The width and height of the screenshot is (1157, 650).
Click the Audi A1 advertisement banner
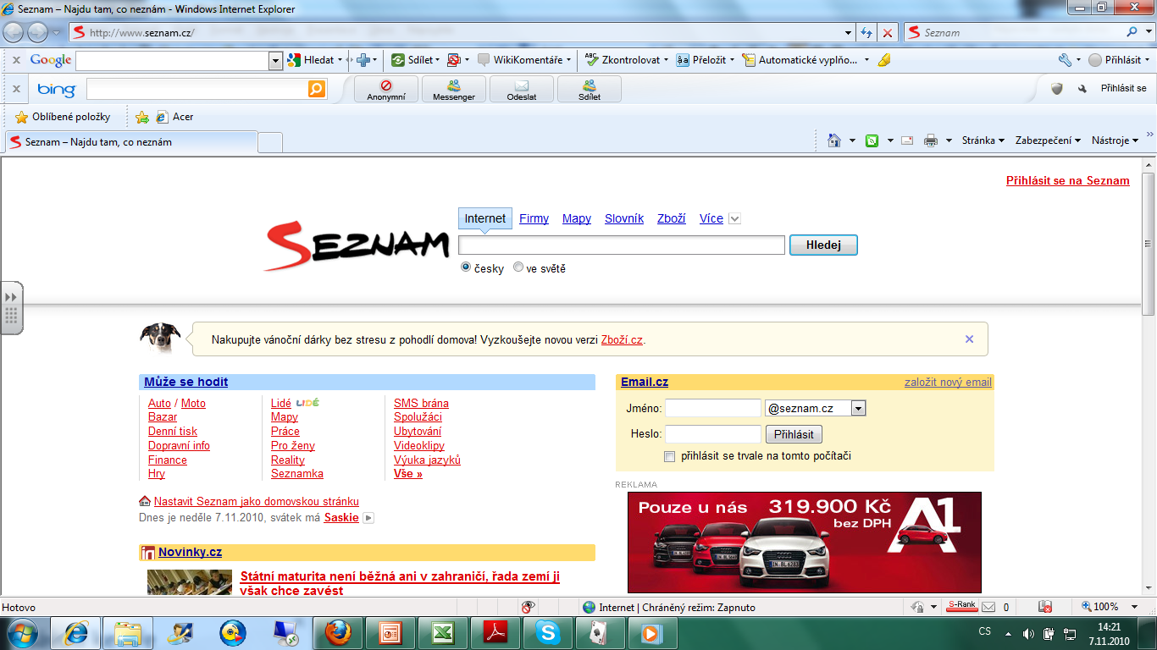(x=805, y=543)
